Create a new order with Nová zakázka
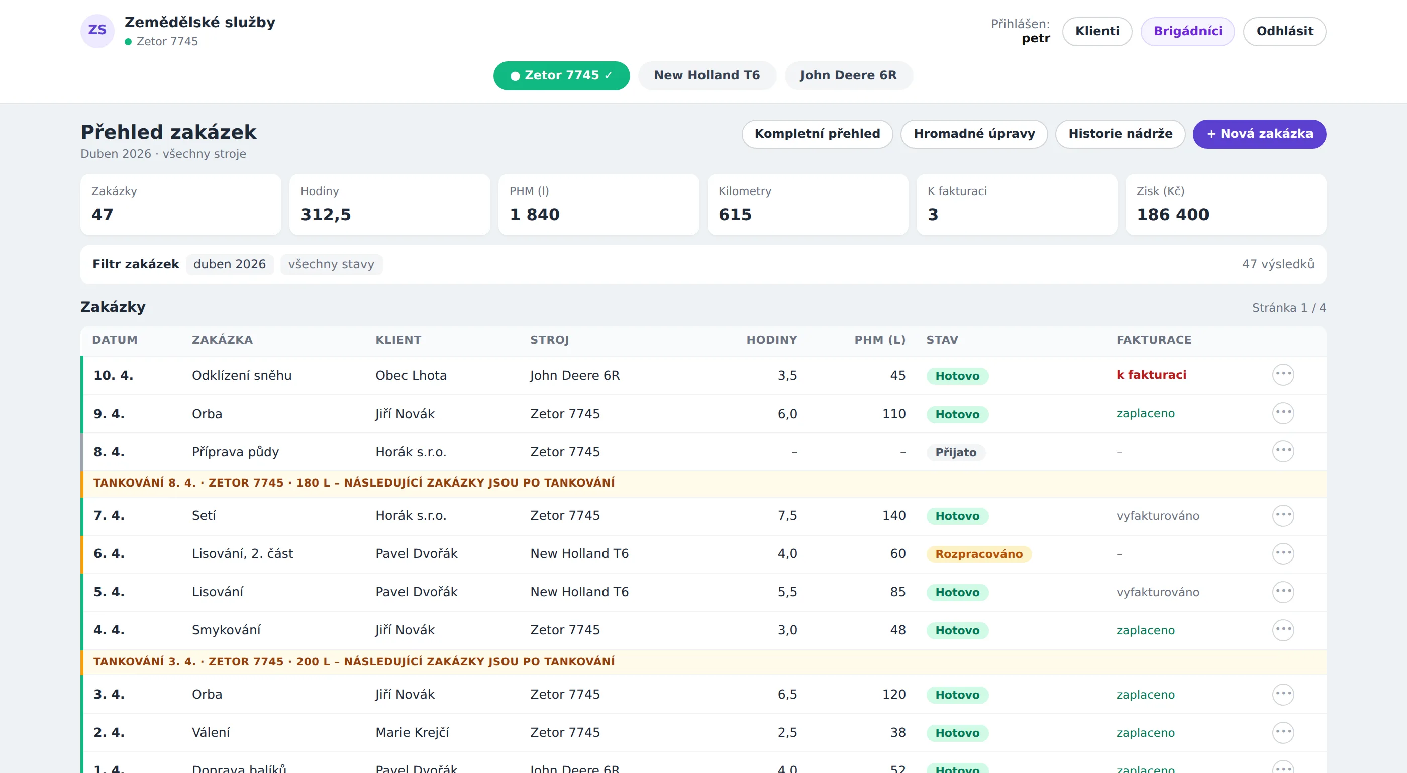The image size is (1407, 773). point(1259,134)
